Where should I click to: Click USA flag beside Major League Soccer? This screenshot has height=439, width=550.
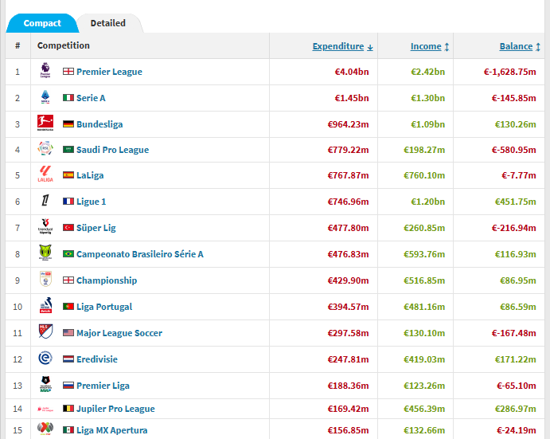click(68, 332)
